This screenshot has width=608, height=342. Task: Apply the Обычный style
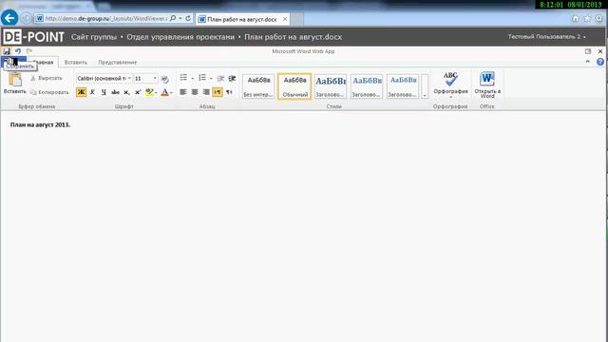pyautogui.click(x=294, y=86)
